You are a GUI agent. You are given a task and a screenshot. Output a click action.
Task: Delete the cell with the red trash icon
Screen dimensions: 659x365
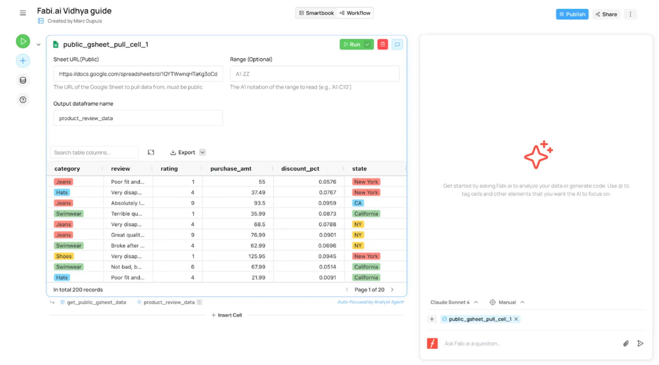pyautogui.click(x=383, y=44)
